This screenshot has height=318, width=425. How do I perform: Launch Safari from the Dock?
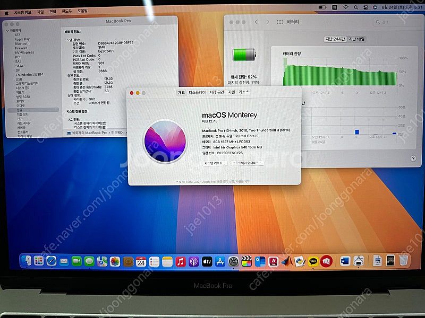(x=51, y=261)
